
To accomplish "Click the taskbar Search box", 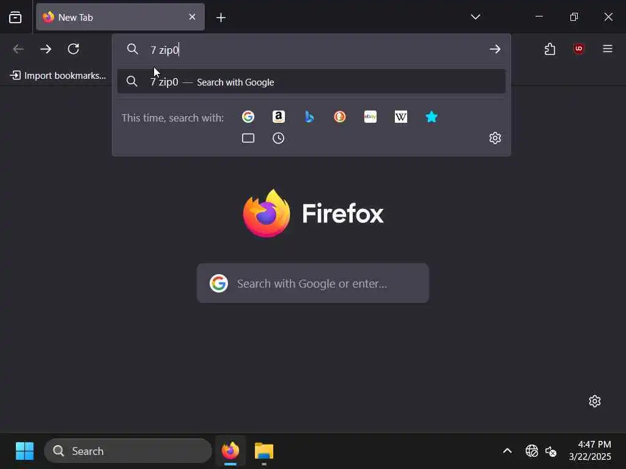I will (x=128, y=451).
